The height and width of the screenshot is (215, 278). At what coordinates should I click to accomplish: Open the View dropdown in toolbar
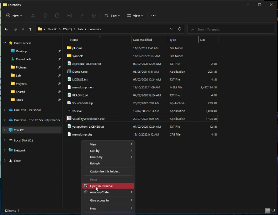click(x=135, y=16)
